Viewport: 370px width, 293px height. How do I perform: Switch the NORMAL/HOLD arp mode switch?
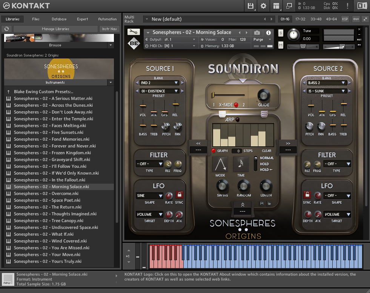click(255, 164)
